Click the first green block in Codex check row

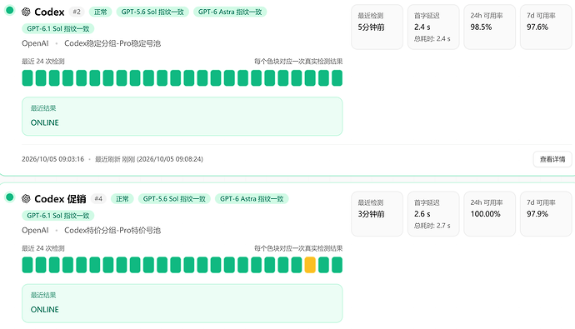click(x=27, y=78)
